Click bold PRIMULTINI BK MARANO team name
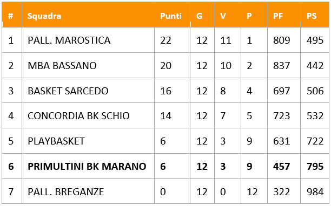This screenshot has width=331, height=206. tap(87, 167)
